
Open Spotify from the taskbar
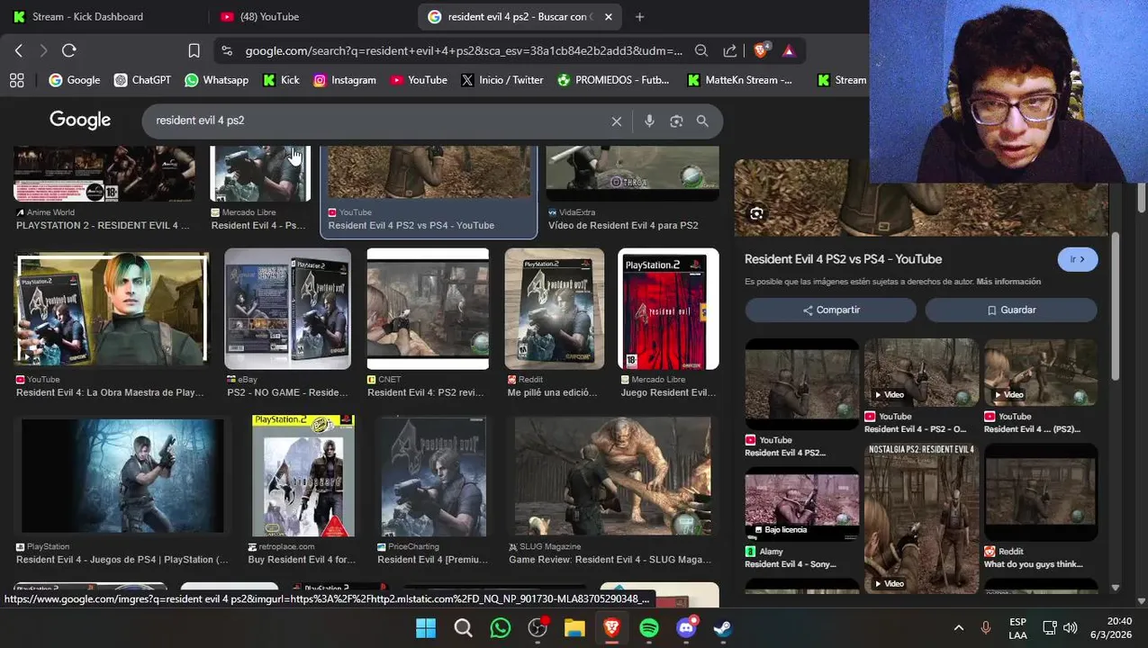coord(648,627)
